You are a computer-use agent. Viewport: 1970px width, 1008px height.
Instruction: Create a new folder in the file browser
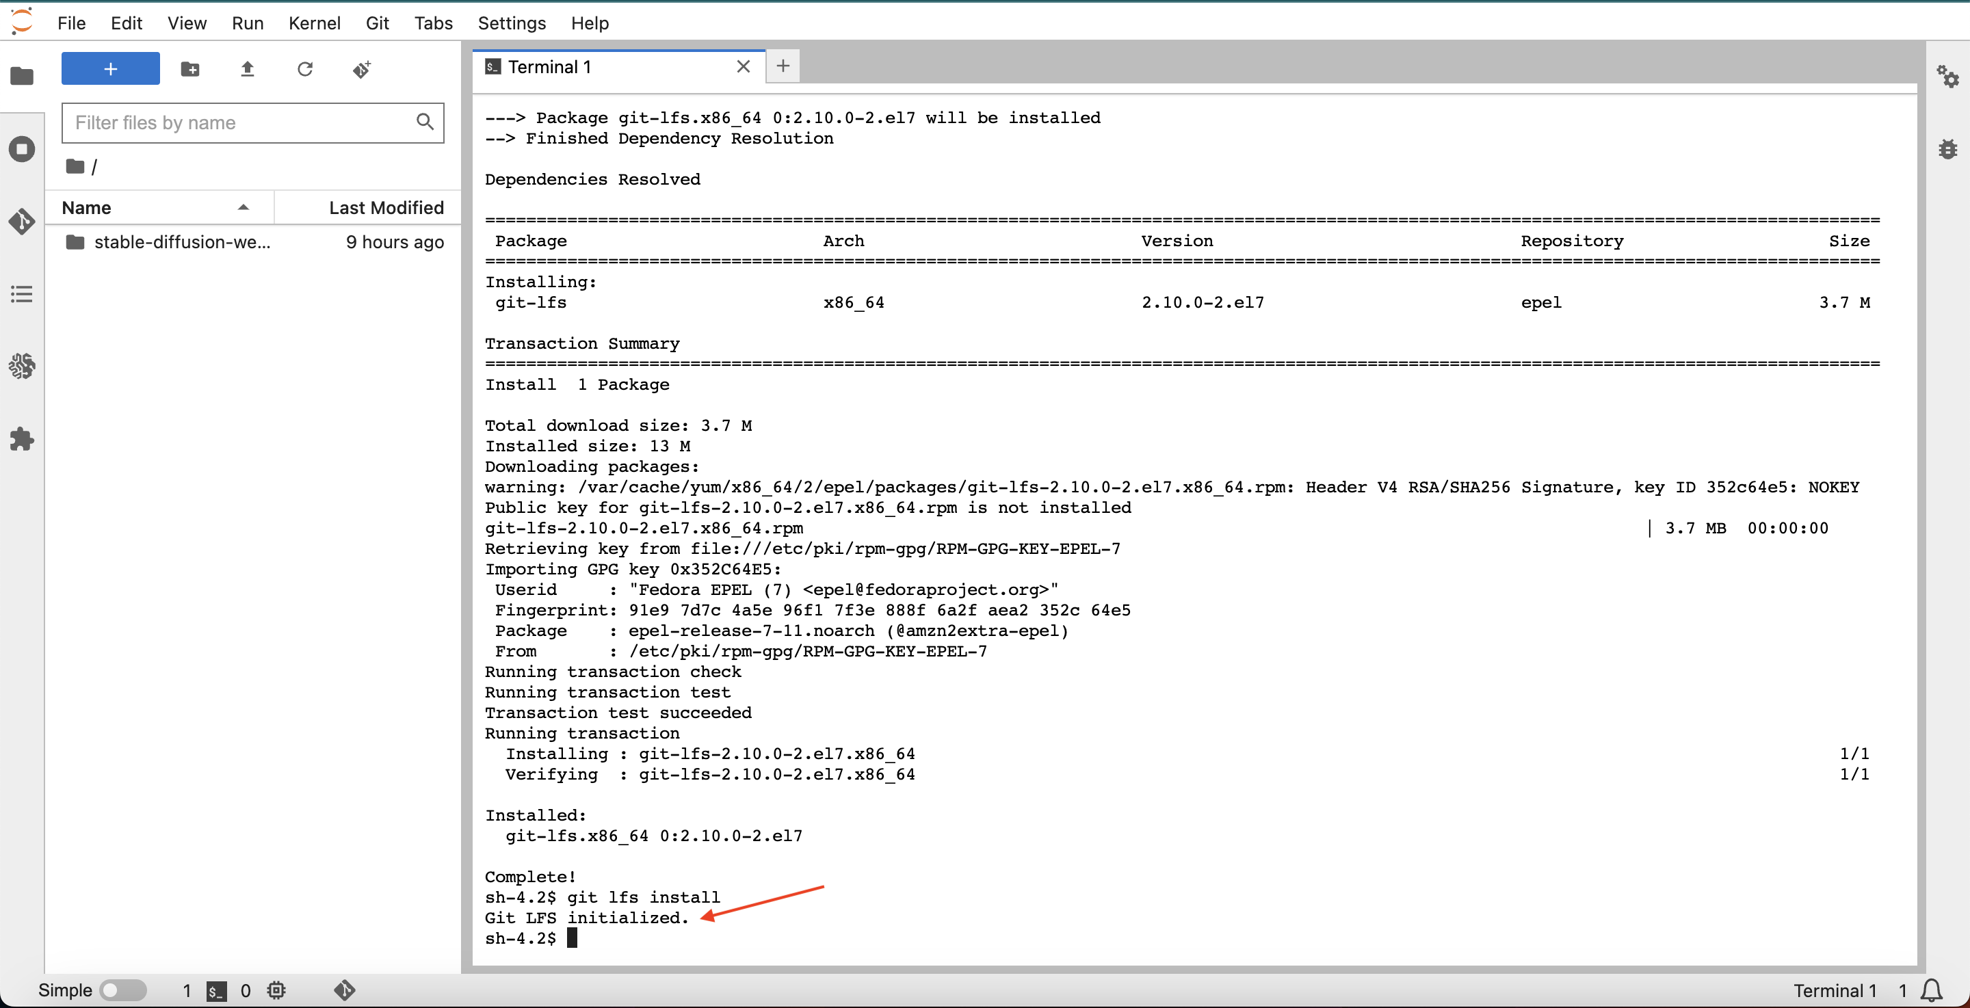(189, 68)
